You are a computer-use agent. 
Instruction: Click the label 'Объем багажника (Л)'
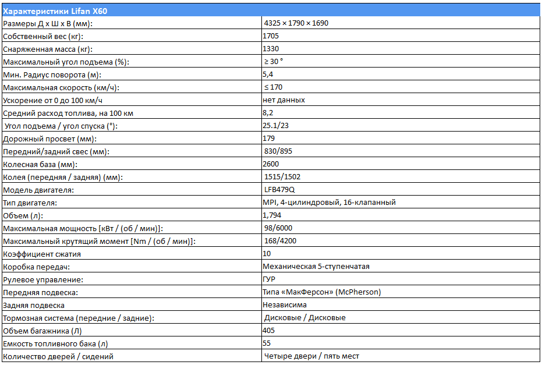tap(42, 331)
